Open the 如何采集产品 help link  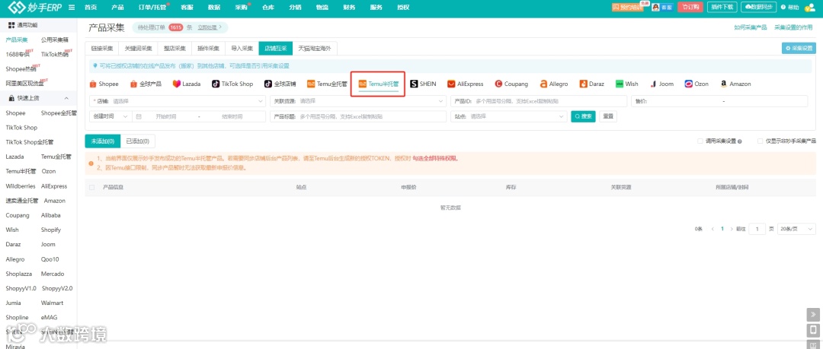pyautogui.click(x=750, y=27)
